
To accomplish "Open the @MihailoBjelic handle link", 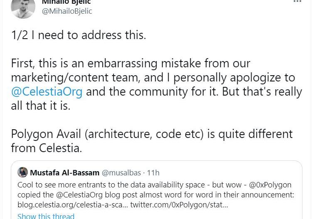I will (67, 11).
